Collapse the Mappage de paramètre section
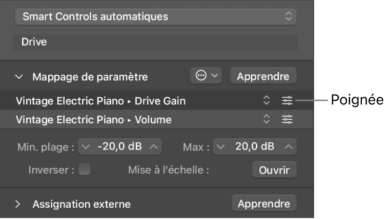Screen dimensions: 387x219 19,77
